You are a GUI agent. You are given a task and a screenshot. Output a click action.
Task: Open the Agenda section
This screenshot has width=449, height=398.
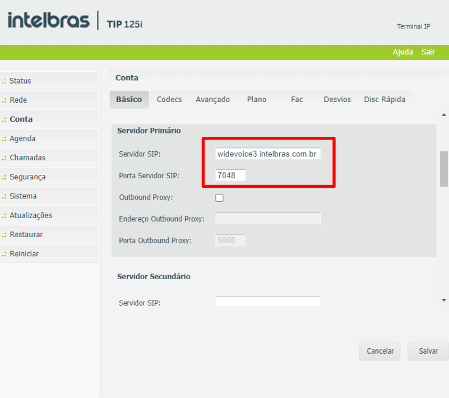49,138
